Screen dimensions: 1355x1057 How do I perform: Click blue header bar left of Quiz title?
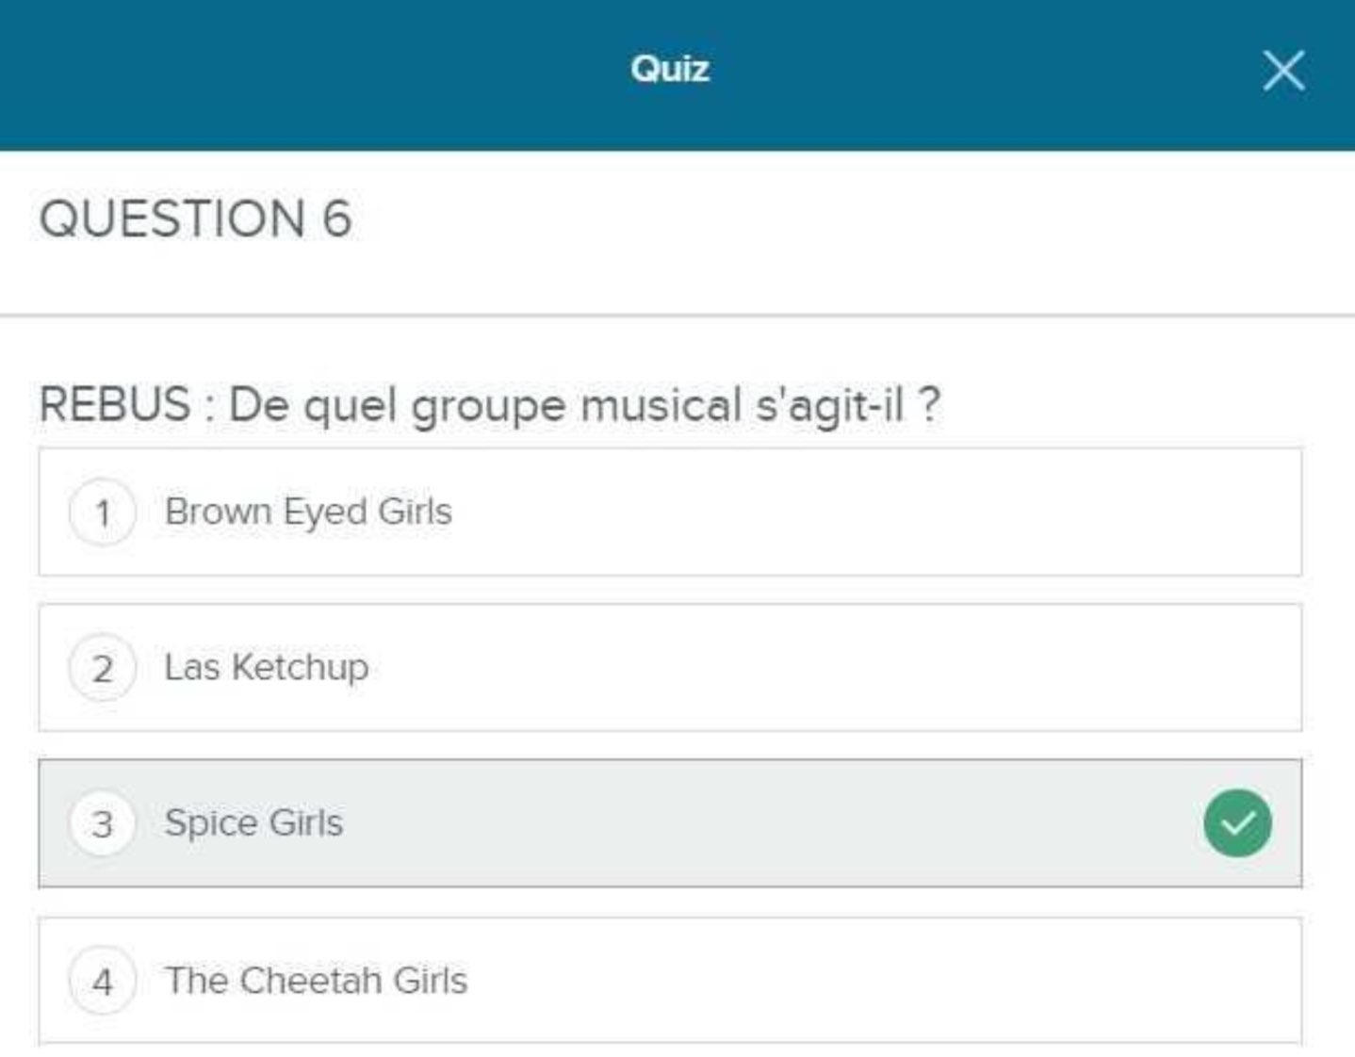click(x=283, y=71)
